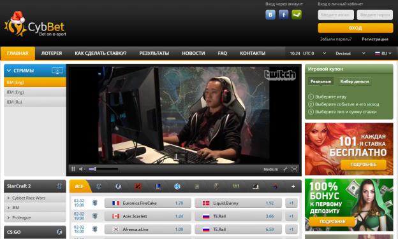This screenshot has height=239, width=398.
Task: Mute the stream audio speaker icon
Action: coord(82,169)
